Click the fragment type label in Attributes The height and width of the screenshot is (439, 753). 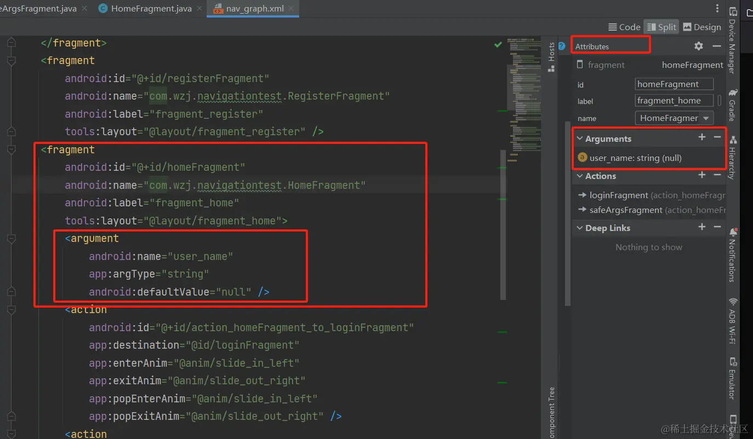[606, 65]
